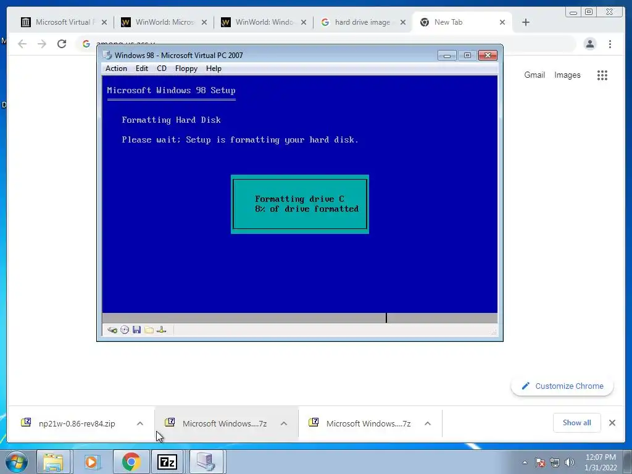This screenshot has height=474, width=632.
Task: Close the New Tab Chrome tab
Action: [x=502, y=22]
